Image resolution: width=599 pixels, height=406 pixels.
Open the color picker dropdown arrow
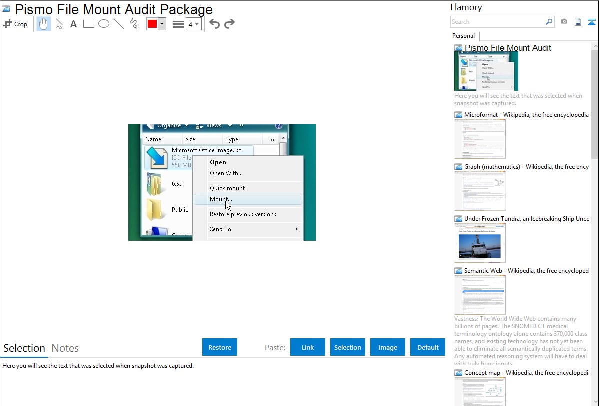coord(162,24)
